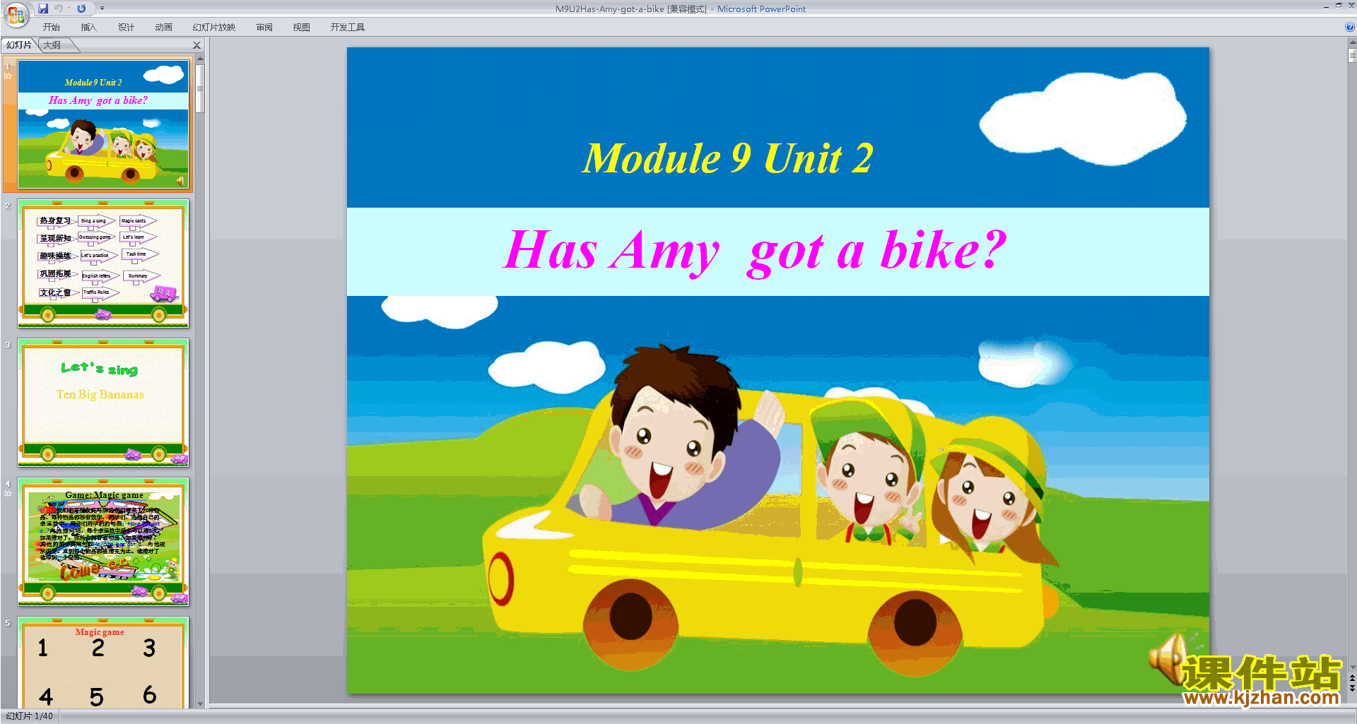Image resolution: width=1357 pixels, height=724 pixels.
Task: Select slide 4 thumbnail Game: Magic game
Action: (x=103, y=542)
